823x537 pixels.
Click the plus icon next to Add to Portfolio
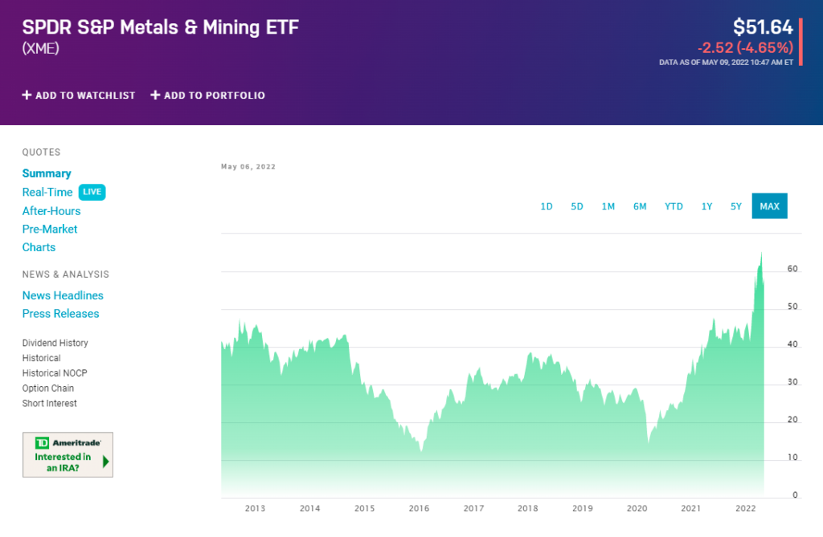(x=154, y=95)
